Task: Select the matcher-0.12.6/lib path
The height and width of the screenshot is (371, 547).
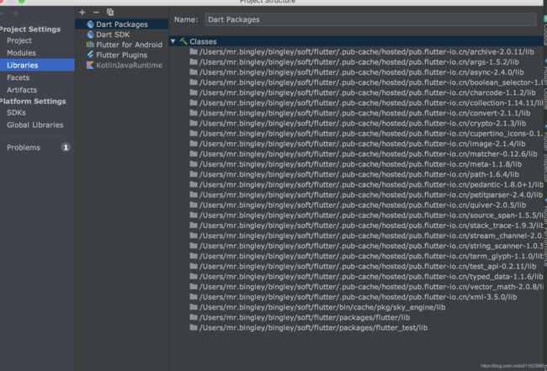Action: [368, 154]
